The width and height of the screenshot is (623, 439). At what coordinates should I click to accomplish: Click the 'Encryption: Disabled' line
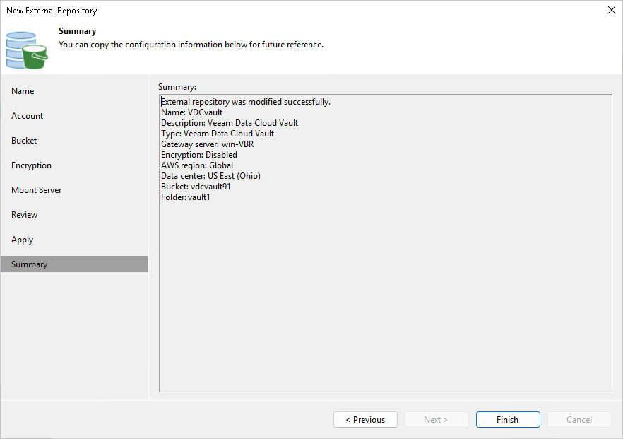click(199, 155)
